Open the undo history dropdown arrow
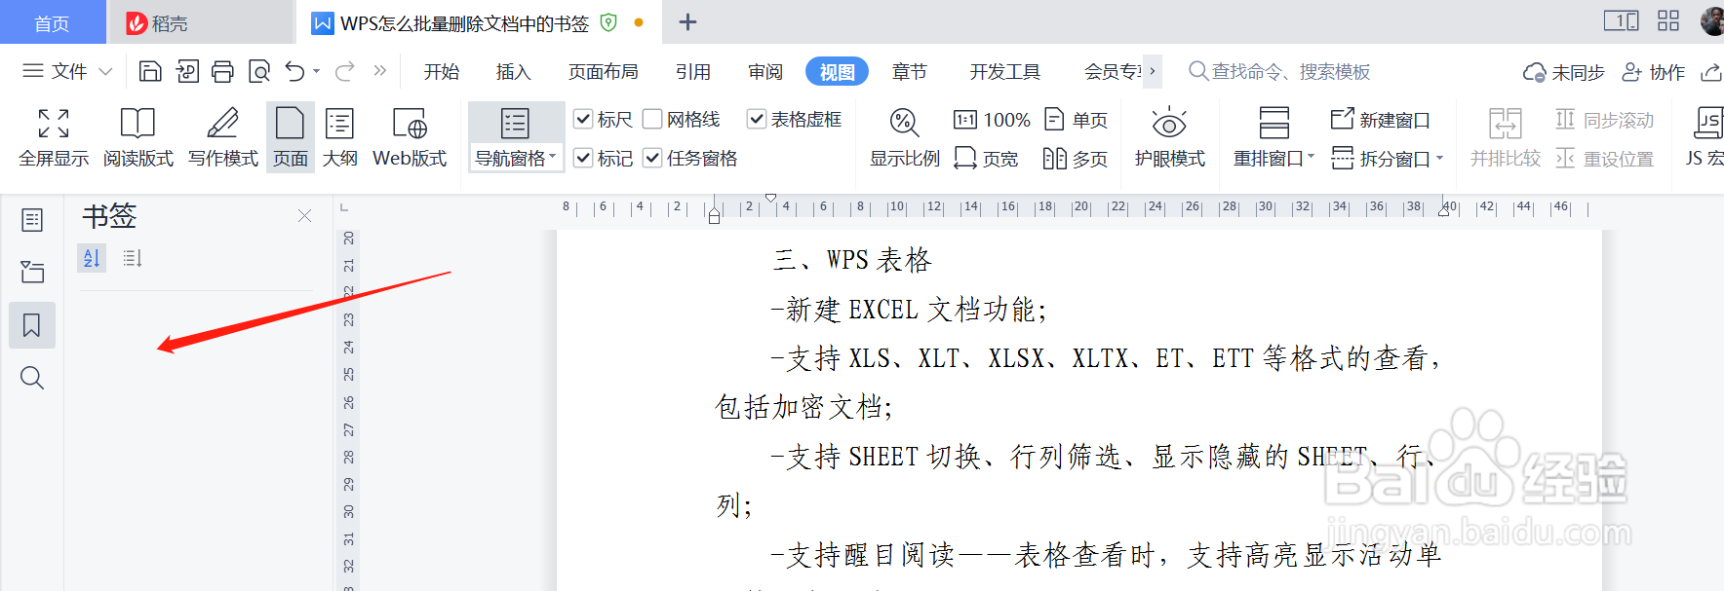This screenshot has width=1724, height=591. coord(317,71)
